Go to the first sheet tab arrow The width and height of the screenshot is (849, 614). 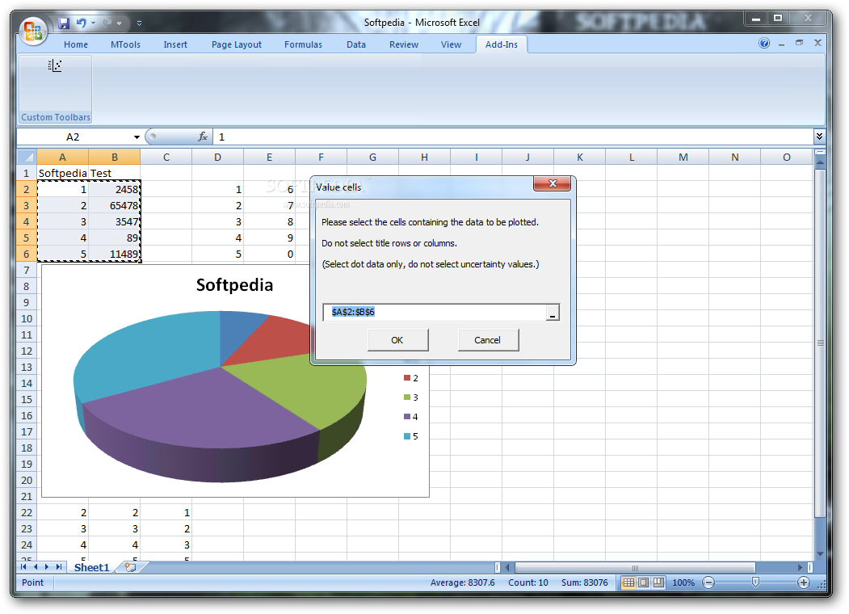[x=23, y=567]
